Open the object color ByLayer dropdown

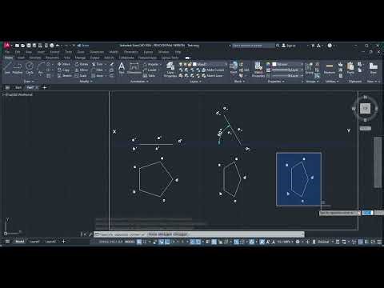[x=287, y=64]
